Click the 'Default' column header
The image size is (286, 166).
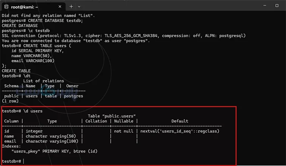[x=180, y=121]
